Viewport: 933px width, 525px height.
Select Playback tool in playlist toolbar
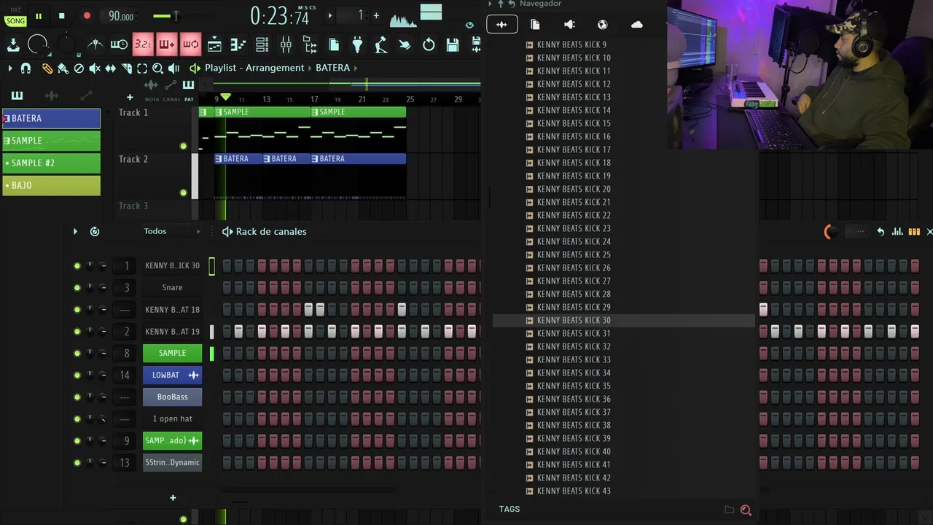click(173, 68)
